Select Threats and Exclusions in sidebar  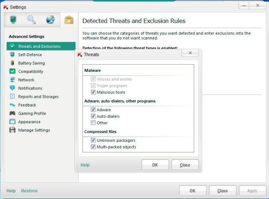tap(39, 46)
